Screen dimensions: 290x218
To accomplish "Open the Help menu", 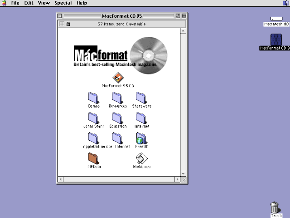I will coord(82,3).
